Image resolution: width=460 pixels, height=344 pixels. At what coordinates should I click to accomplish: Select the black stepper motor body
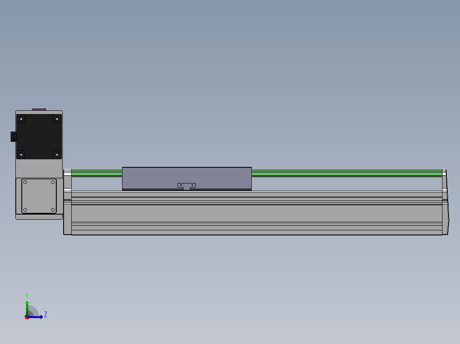[39, 137]
